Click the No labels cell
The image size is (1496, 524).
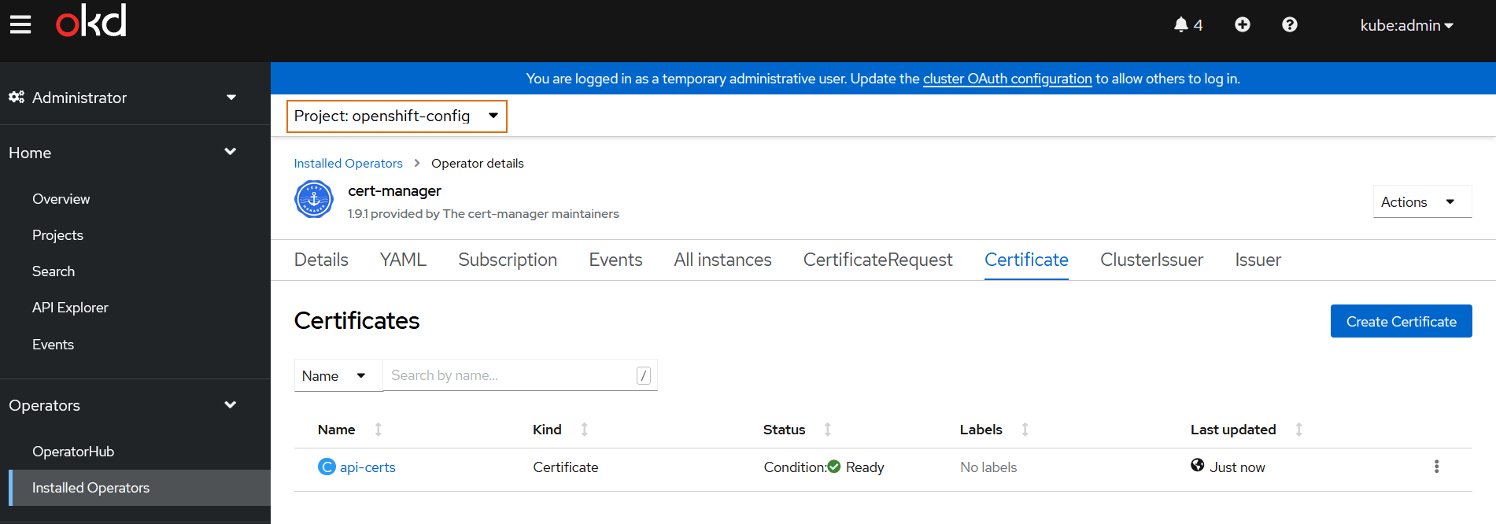tap(988, 467)
